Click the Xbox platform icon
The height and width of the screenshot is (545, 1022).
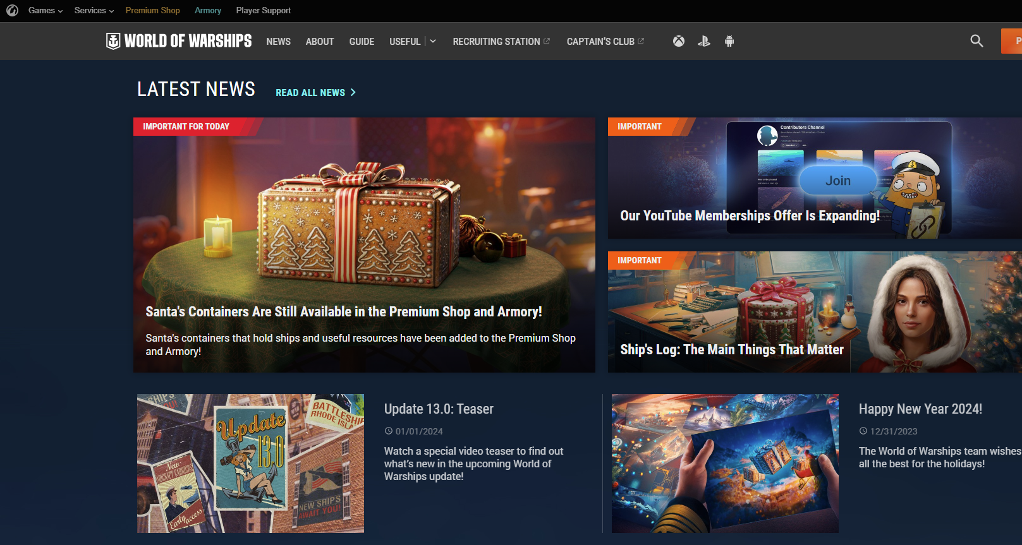[x=679, y=41]
